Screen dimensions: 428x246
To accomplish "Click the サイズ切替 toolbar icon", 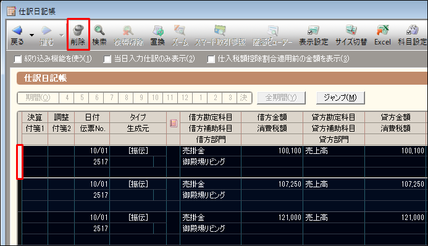I will click(x=351, y=30).
